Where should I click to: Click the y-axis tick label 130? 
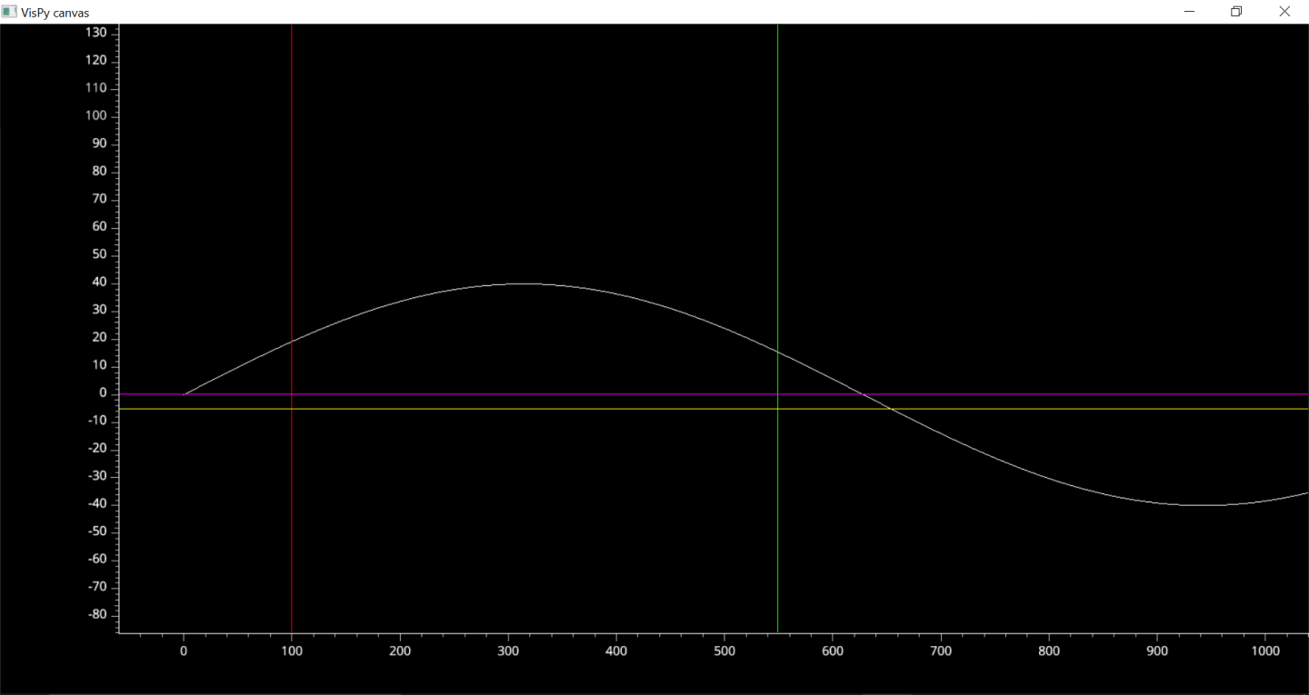[x=96, y=33]
